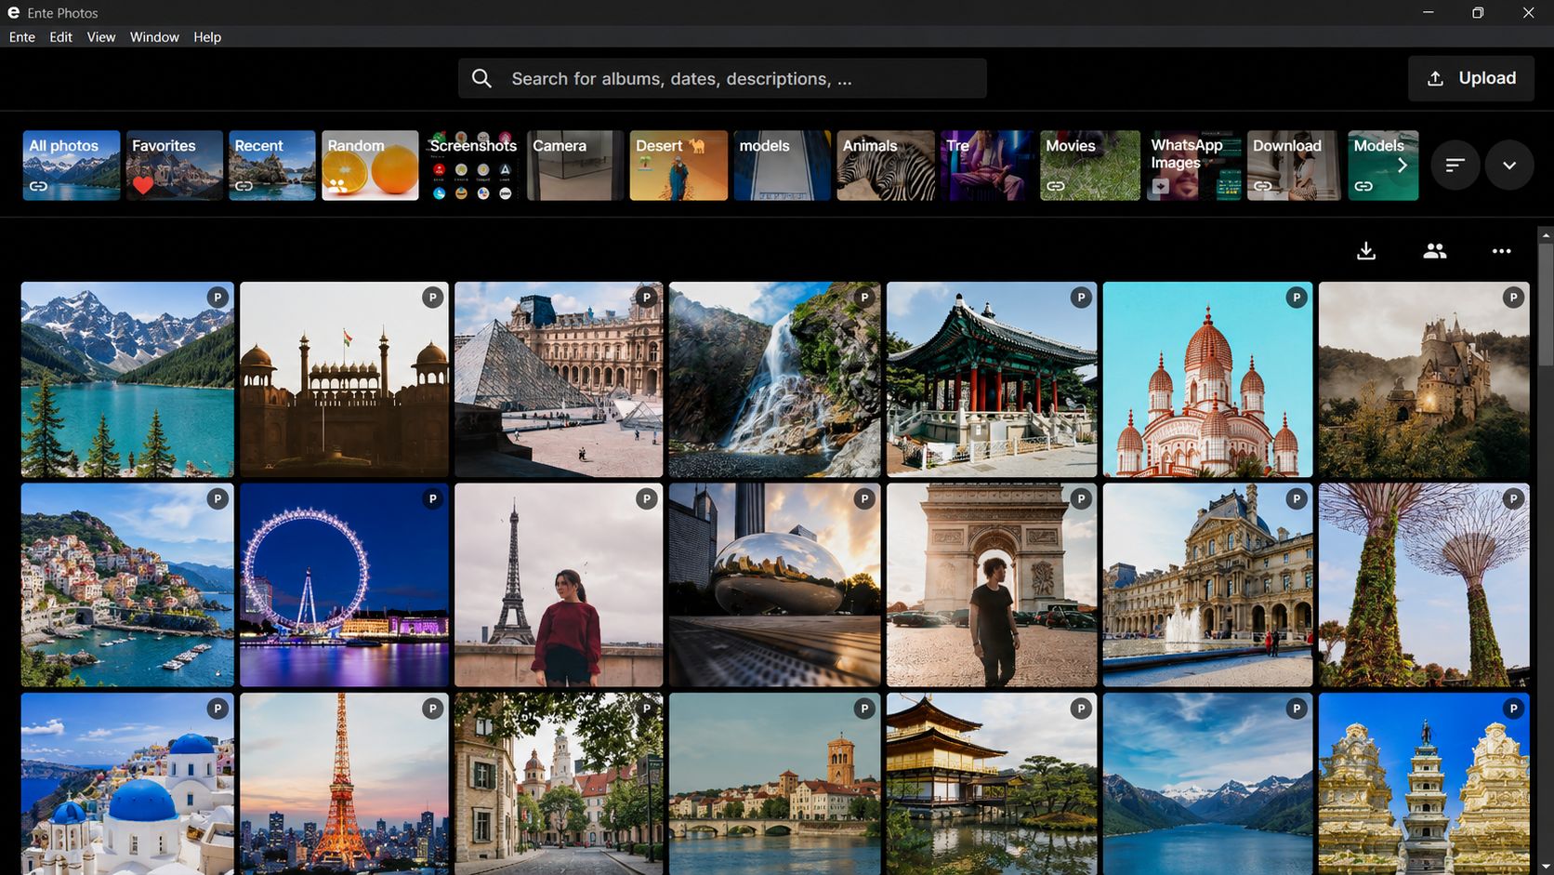Open the Camera album
The height and width of the screenshot is (875, 1554).
tap(575, 166)
